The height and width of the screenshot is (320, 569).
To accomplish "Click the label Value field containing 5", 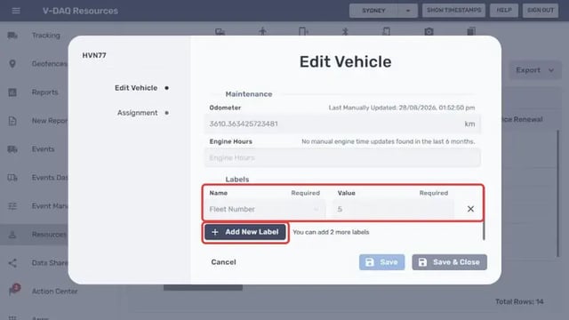I will pos(393,210).
